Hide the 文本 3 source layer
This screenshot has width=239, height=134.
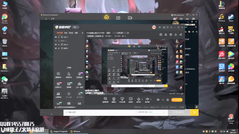56,45
